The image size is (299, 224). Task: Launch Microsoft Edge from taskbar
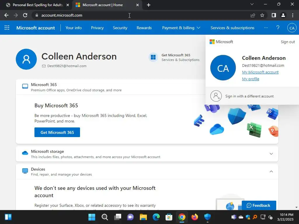156,217
